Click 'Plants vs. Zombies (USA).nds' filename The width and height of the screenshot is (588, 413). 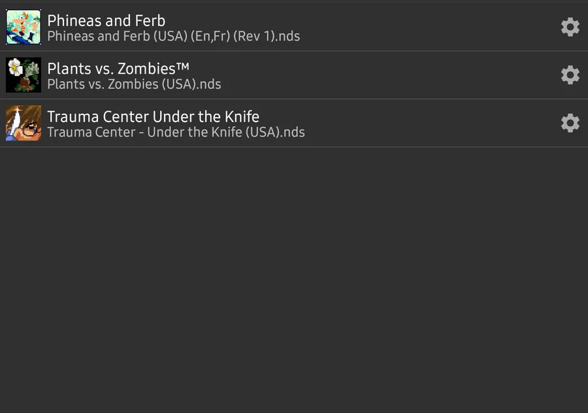[134, 84]
